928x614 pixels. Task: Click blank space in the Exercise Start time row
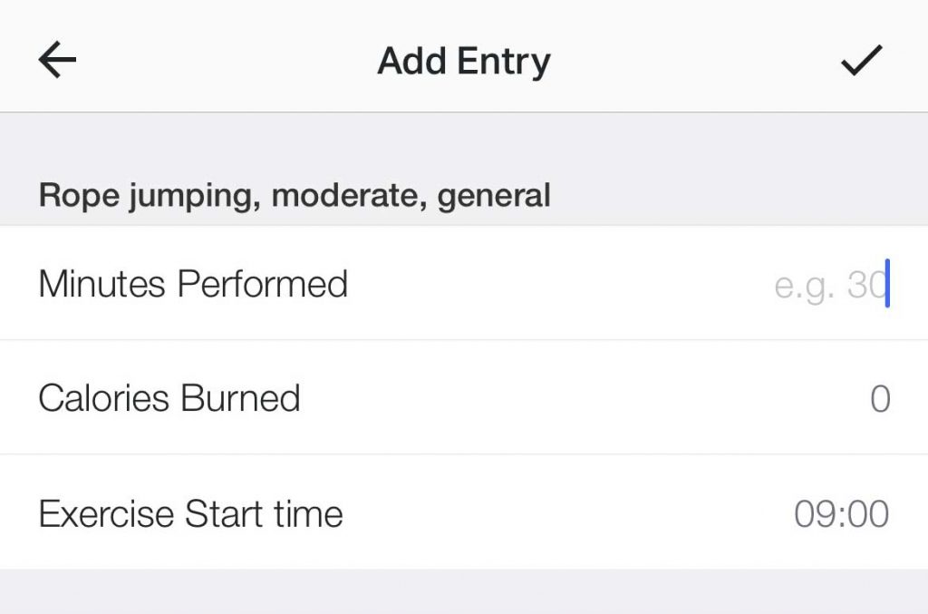(x=562, y=513)
